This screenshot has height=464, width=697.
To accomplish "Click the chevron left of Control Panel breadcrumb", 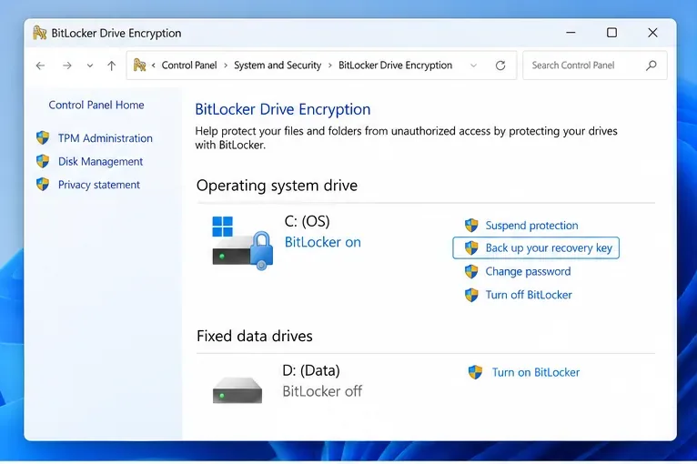I will (154, 66).
